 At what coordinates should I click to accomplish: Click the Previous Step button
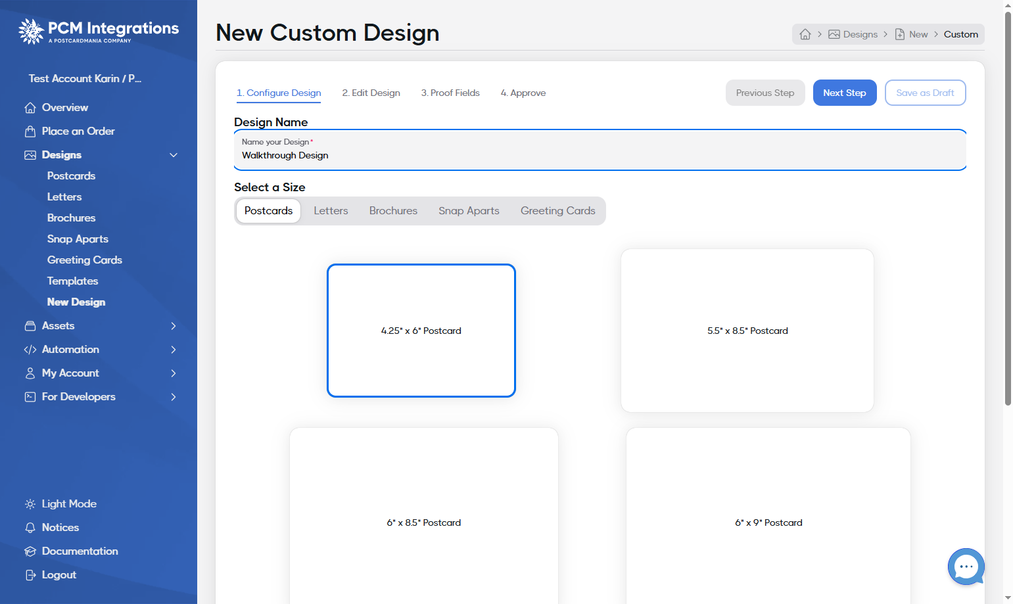pos(765,93)
